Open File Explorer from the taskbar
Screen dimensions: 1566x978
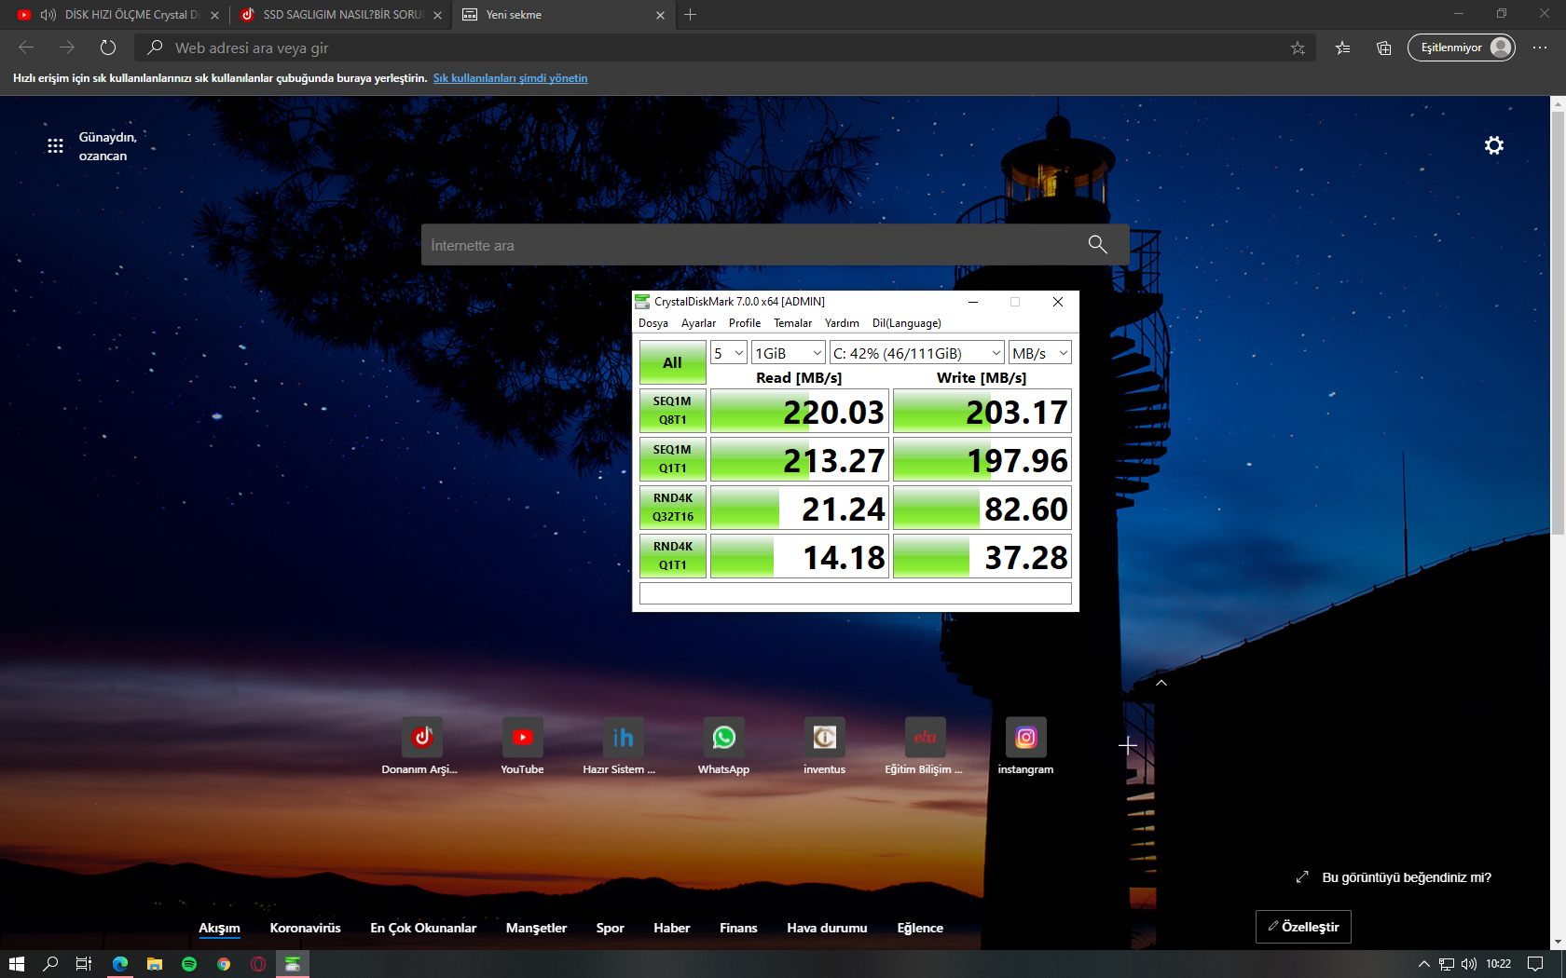(x=155, y=964)
